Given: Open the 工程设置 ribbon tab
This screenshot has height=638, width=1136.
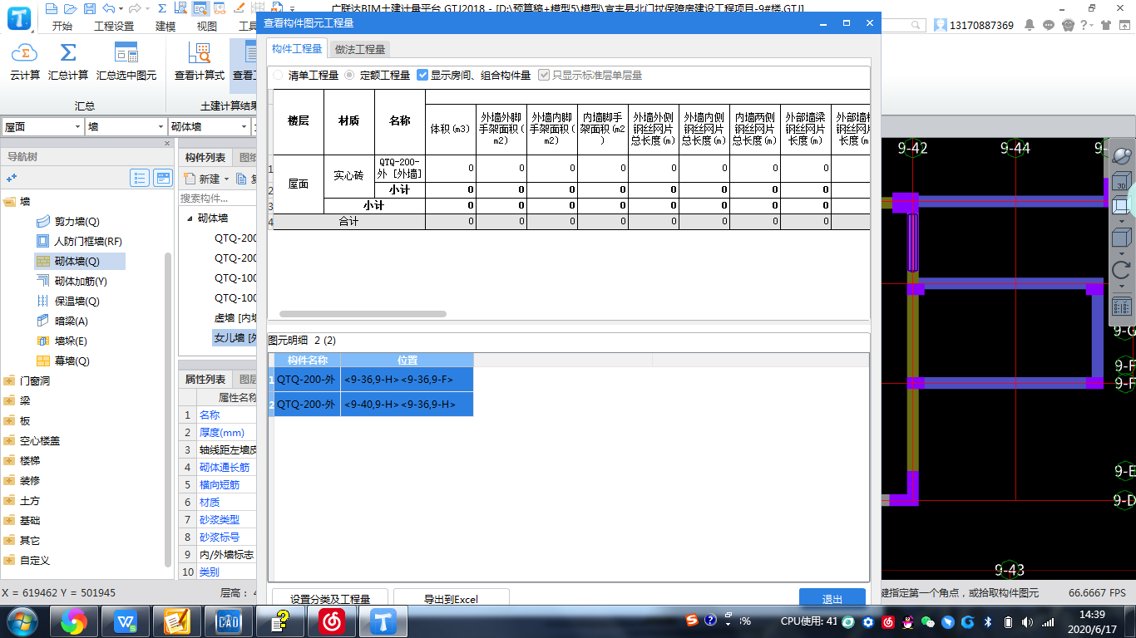Looking at the screenshot, I should tap(114, 26).
